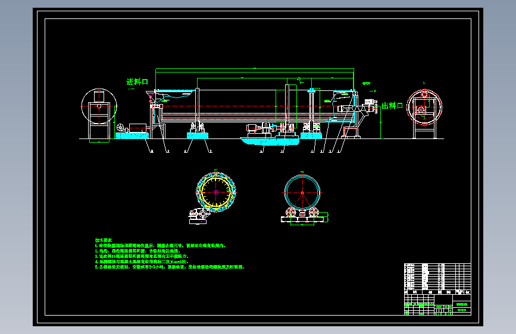This screenshot has height=334, width=516.
Task: Click the 进料口 feed inlet label
Action: [137, 81]
